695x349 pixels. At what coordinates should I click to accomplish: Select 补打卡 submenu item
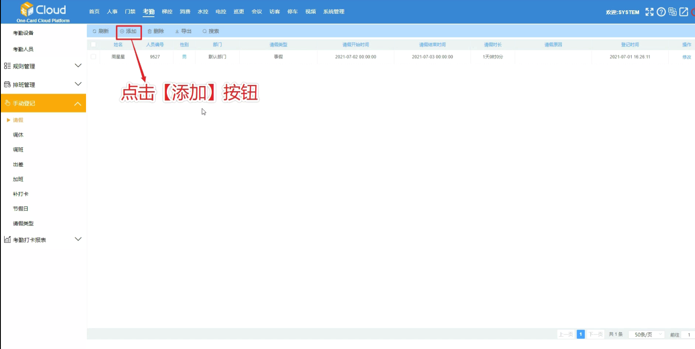[20, 194]
